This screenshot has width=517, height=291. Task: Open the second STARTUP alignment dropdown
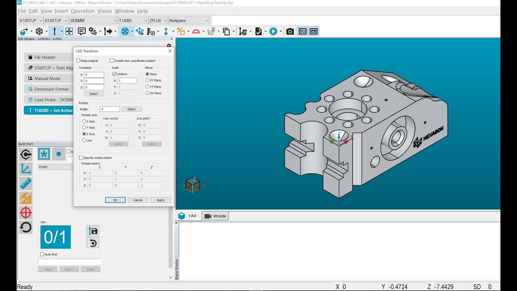click(56, 20)
